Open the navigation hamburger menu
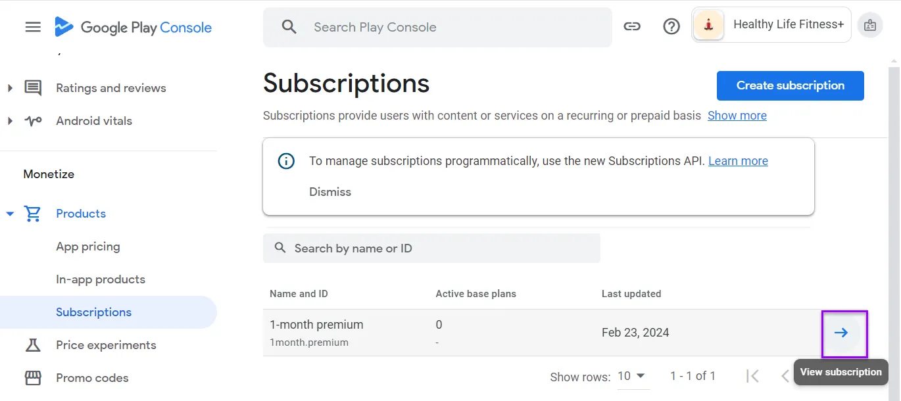The image size is (901, 401). click(32, 26)
